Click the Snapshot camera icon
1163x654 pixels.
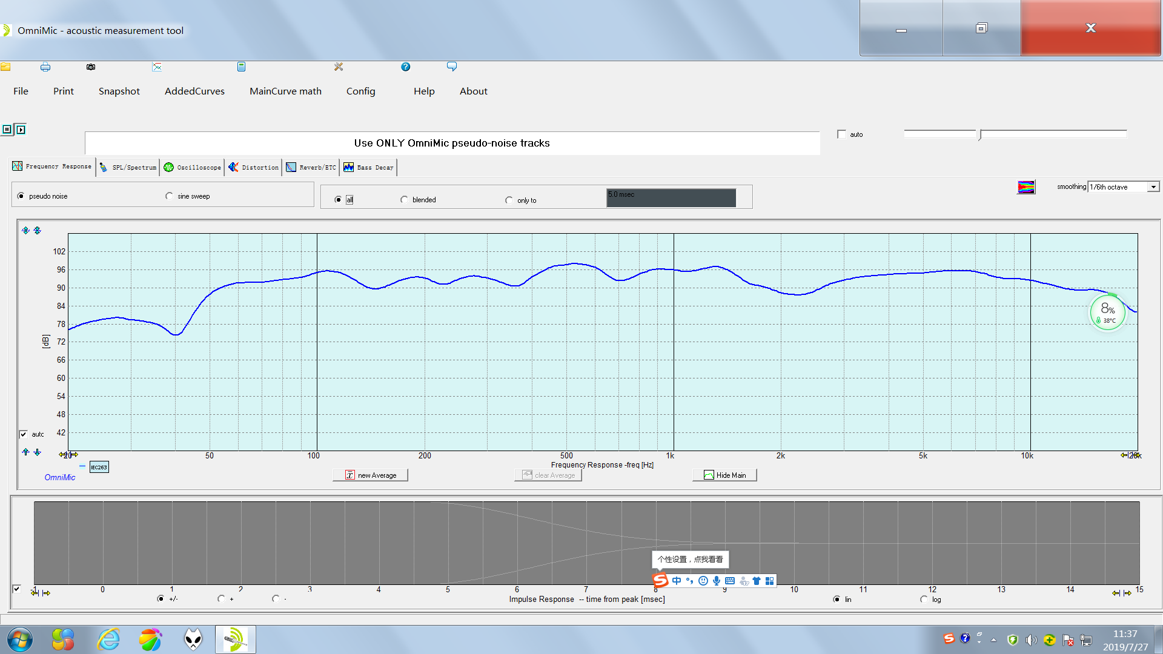[91, 67]
